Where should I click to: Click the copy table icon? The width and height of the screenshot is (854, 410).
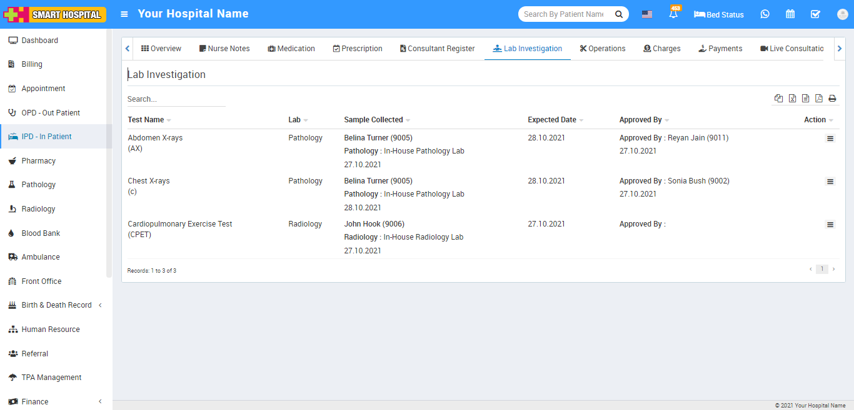point(778,99)
